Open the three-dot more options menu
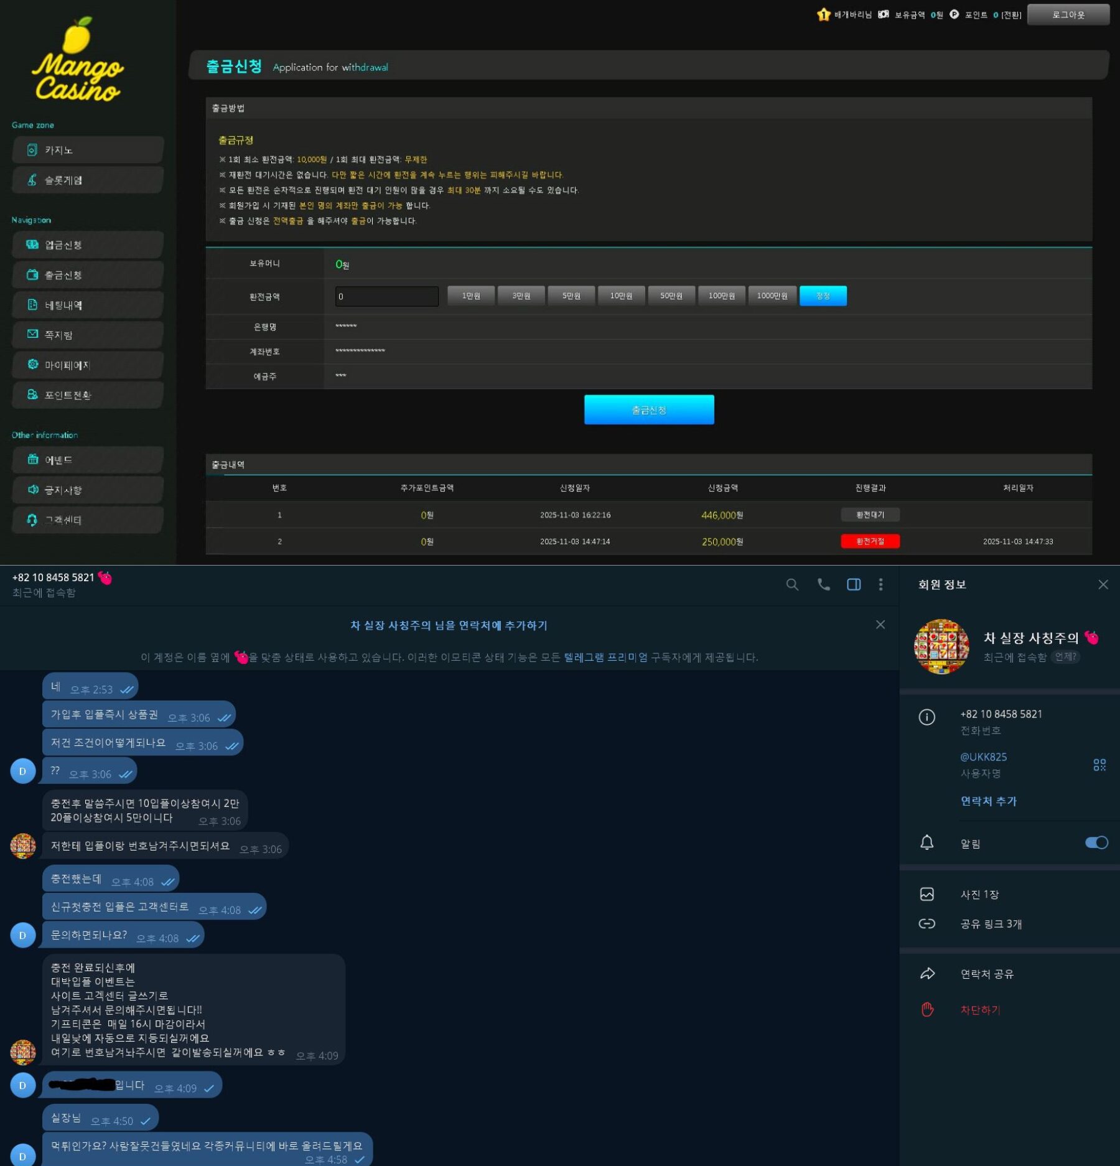The image size is (1120, 1166). pyautogui.click(x=880, y=584)
